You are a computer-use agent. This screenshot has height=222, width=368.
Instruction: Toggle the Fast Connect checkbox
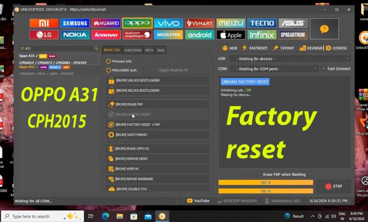pos(324,68)
